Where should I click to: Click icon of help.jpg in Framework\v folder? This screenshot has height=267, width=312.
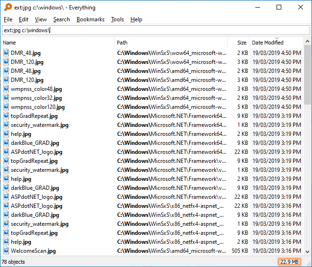(6, 179)
